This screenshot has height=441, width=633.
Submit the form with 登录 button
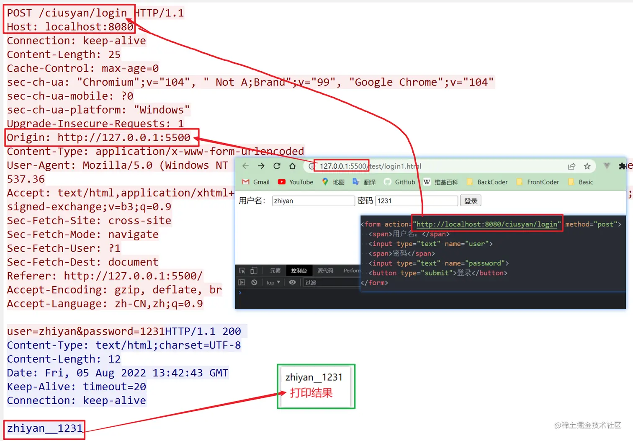[471, 201]
